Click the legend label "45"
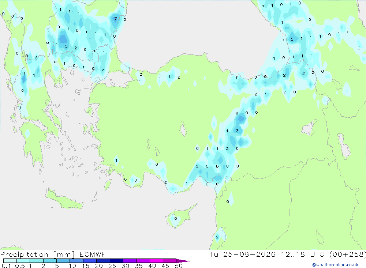Image resolution: width=366 pixels, height=268 pixels. coord(165,266)
